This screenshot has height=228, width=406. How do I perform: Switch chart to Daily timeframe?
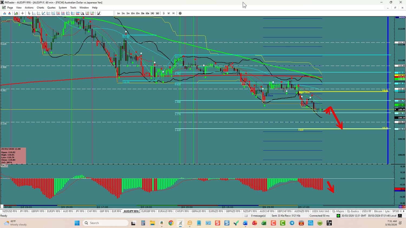click(164, 13)
